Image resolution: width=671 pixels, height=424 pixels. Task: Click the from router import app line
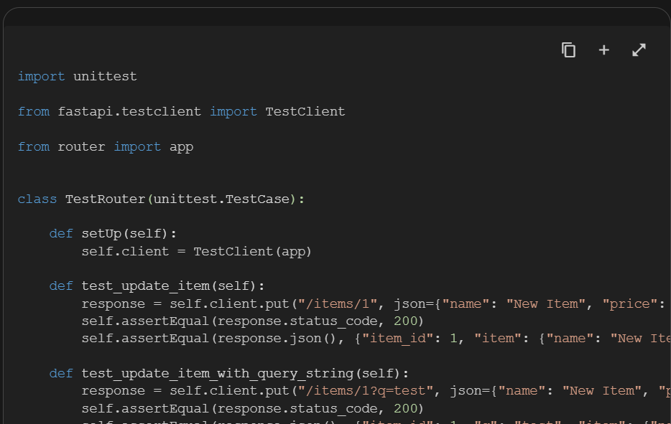point(105,146)
